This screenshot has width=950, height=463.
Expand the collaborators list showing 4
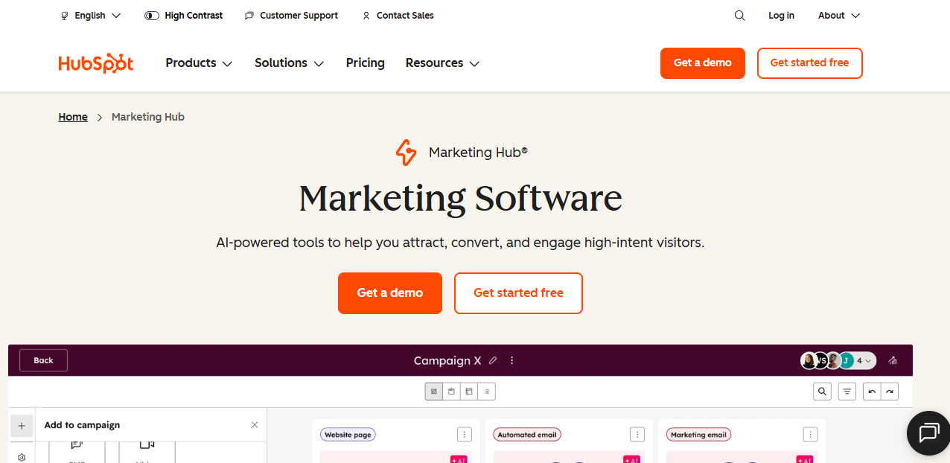pyautogui.click(x=861, y=360)
